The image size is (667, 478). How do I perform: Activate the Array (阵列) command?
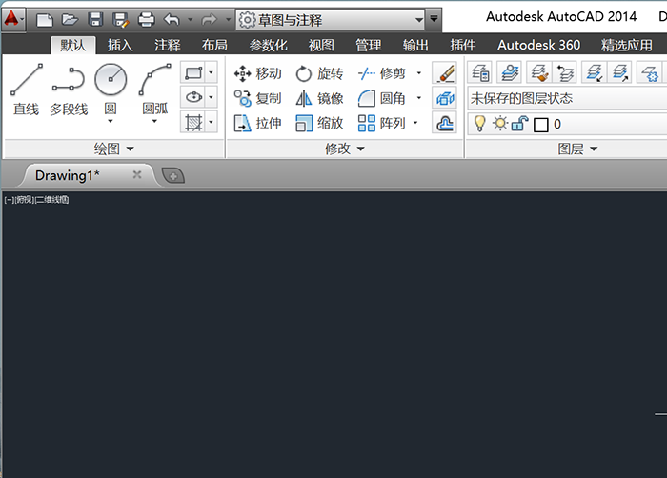click(x=381, y=124)
